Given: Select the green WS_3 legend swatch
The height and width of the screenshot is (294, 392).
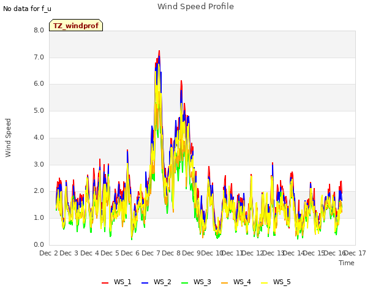Looking at the screenshot, I should [x=184, y=282].
